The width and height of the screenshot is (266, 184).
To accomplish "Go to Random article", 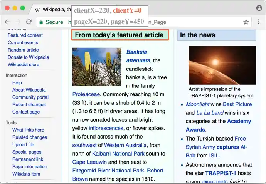I will (x=23, y=50).
